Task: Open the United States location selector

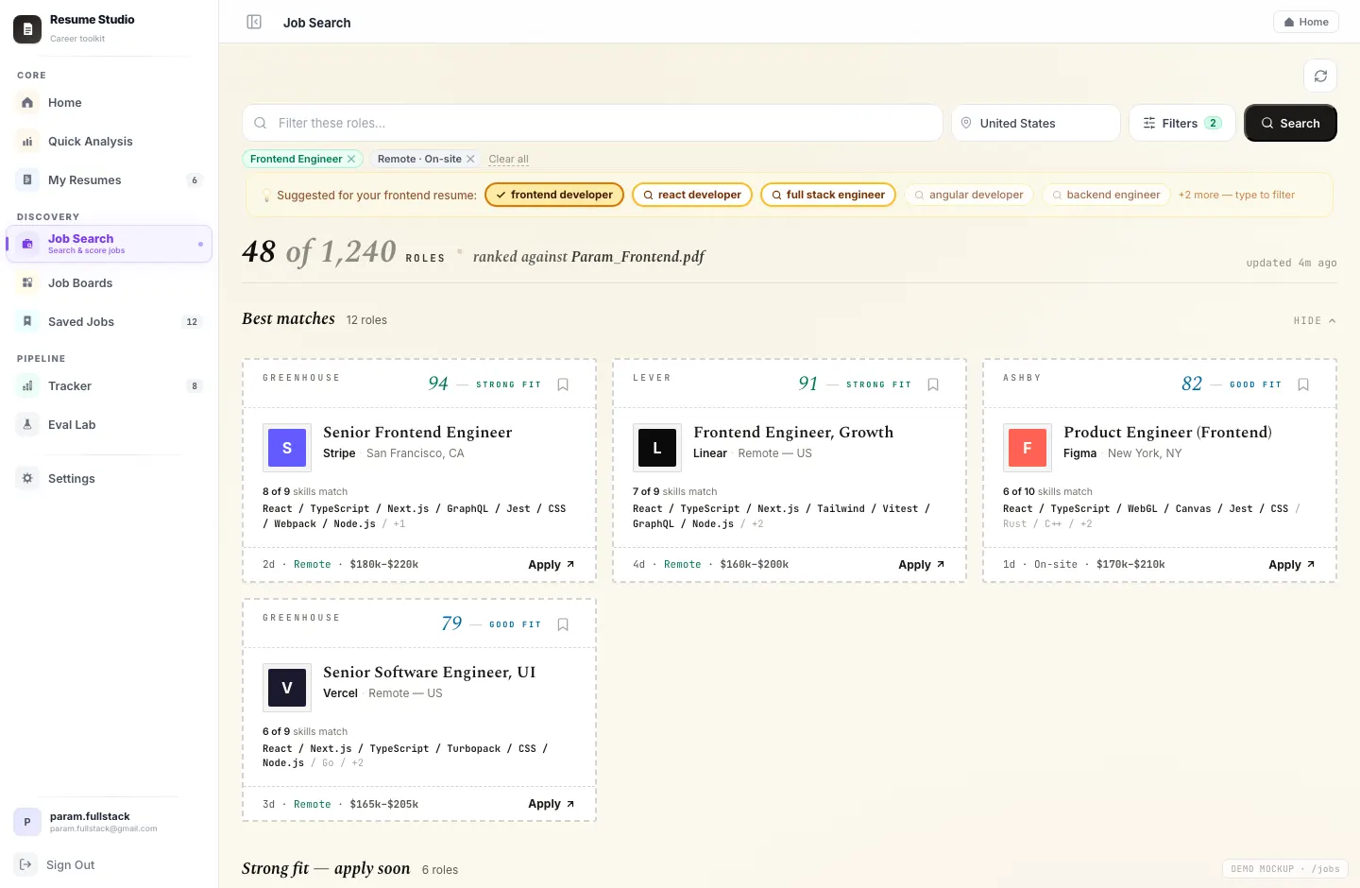Action: pyautogui.click(x=1036, y=123)
